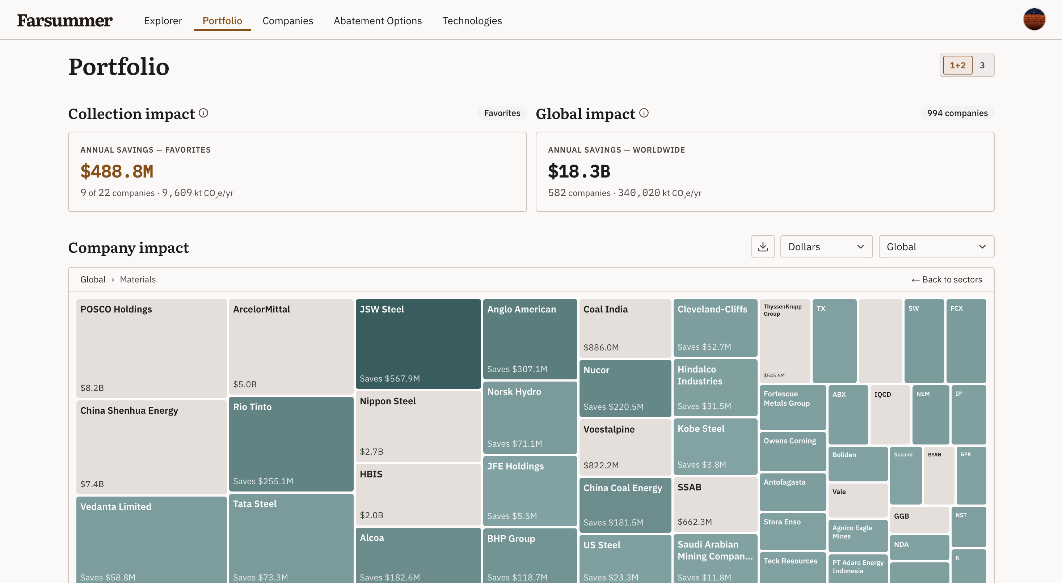The height and width of the screenshot is (583, 1062).
Task: Select the US Steel tile
Action: [x=625, y=559]
